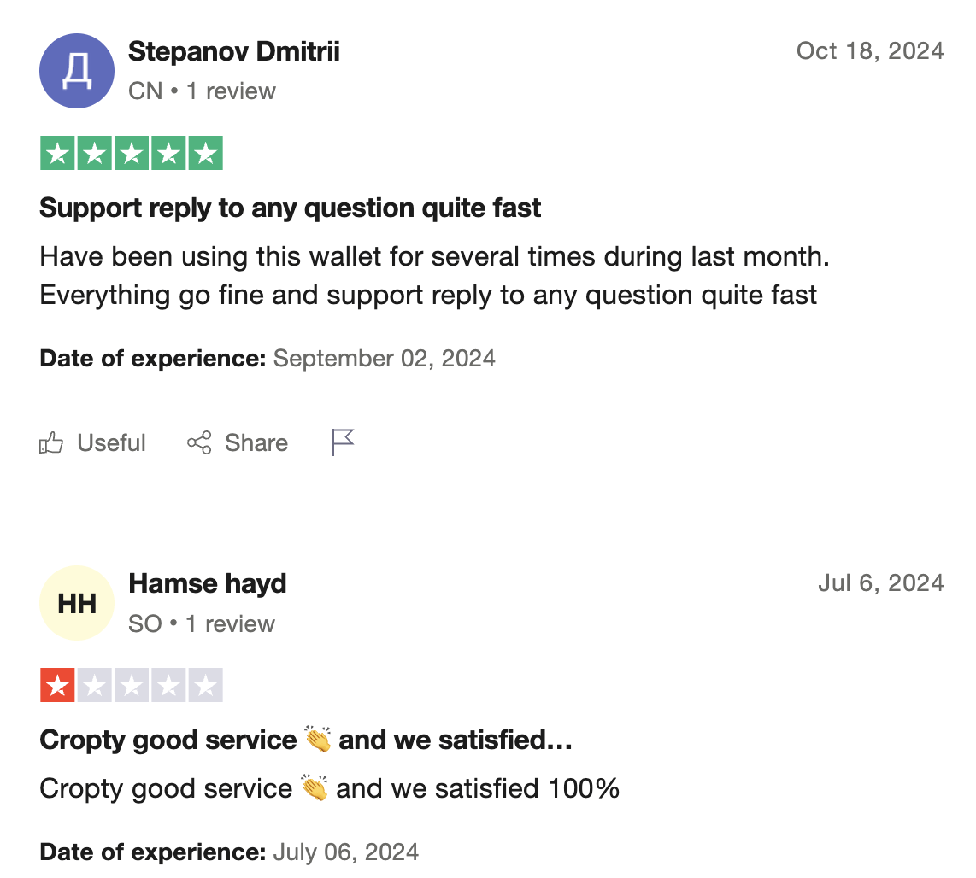Screen dimensions: 976x878
Task: Open Stepanov Dmitrii's purple avatar
Action: pos(77,71)
